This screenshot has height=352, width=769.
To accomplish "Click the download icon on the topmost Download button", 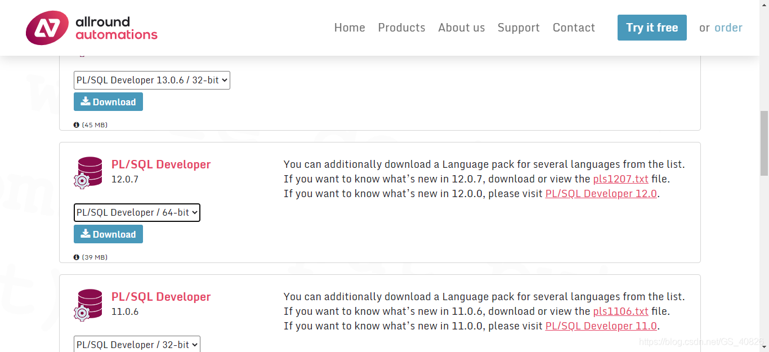I will tap(86, 101).
